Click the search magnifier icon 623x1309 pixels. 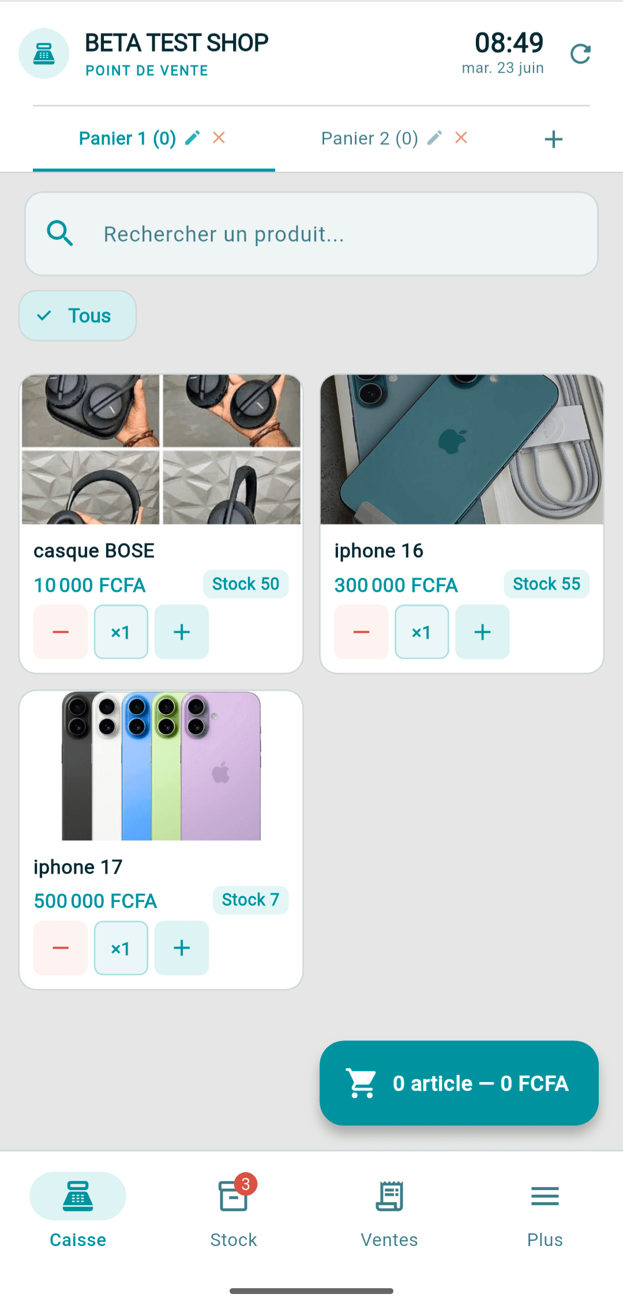(x=60, y=234)
